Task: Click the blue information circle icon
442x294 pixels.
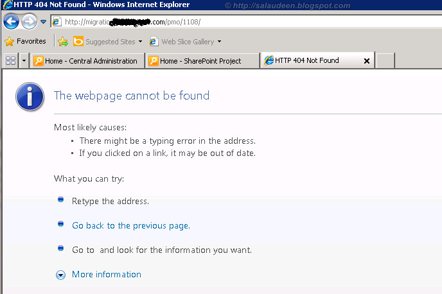Action: 30,96
